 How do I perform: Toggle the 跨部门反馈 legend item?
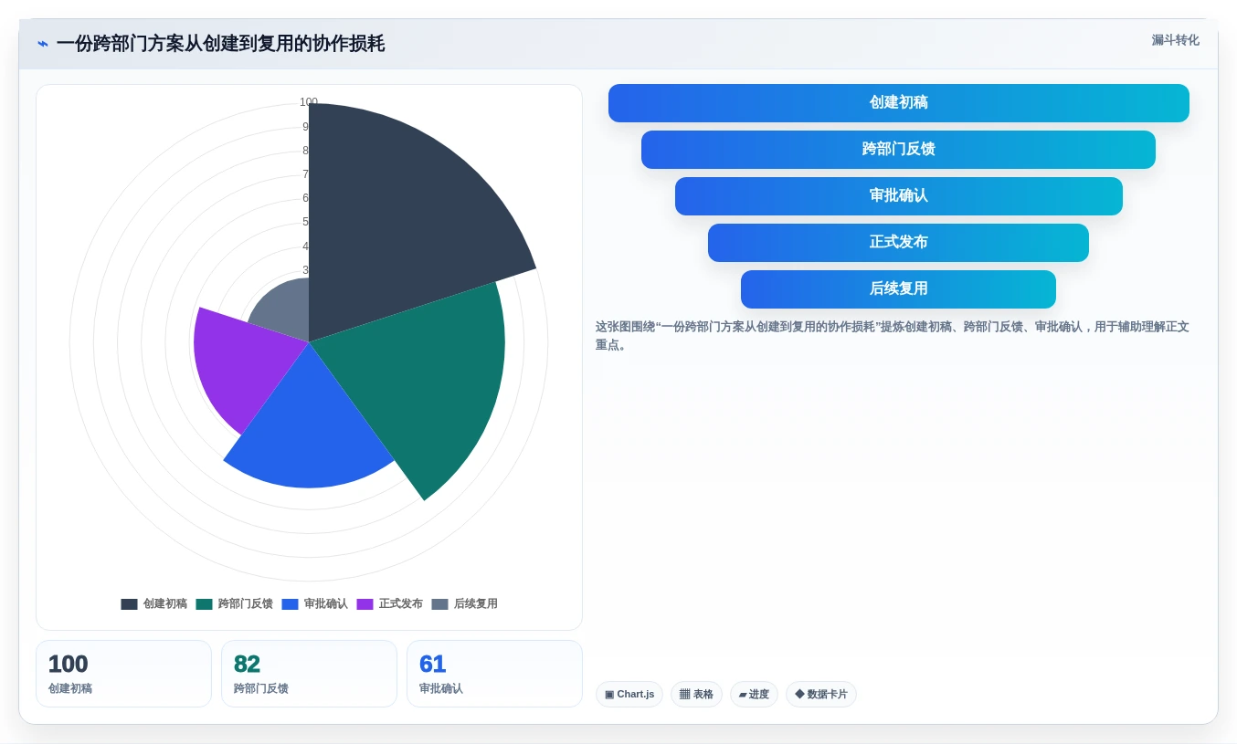(234, 604)
